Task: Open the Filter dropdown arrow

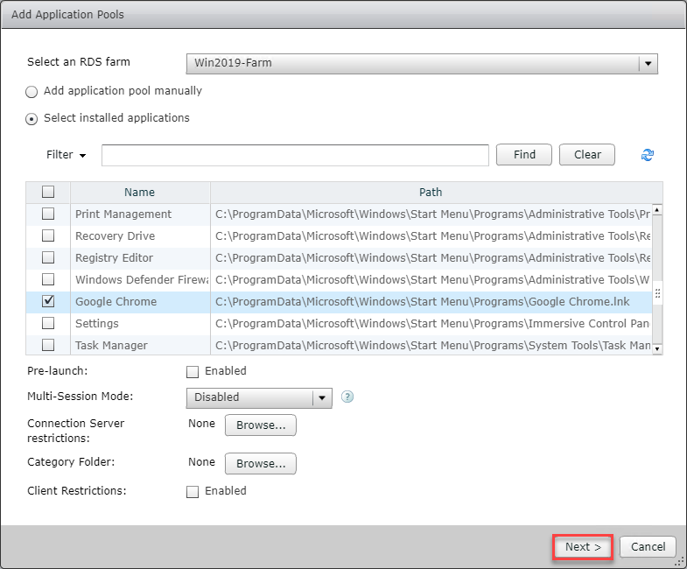Action: click(x=82, y=156)
